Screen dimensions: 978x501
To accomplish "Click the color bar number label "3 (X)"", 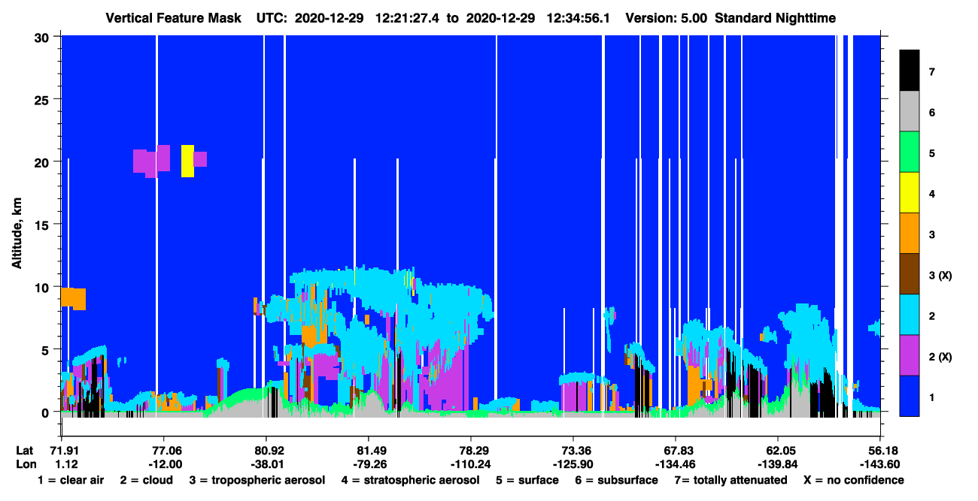I will coord(940,275).
